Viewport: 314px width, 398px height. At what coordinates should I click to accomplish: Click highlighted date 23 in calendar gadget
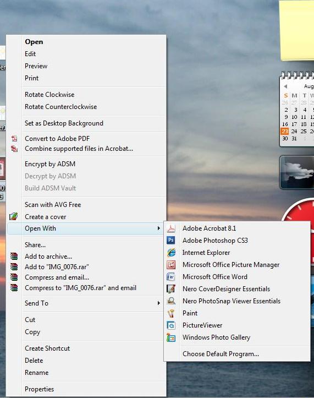(x=285, y=131)
